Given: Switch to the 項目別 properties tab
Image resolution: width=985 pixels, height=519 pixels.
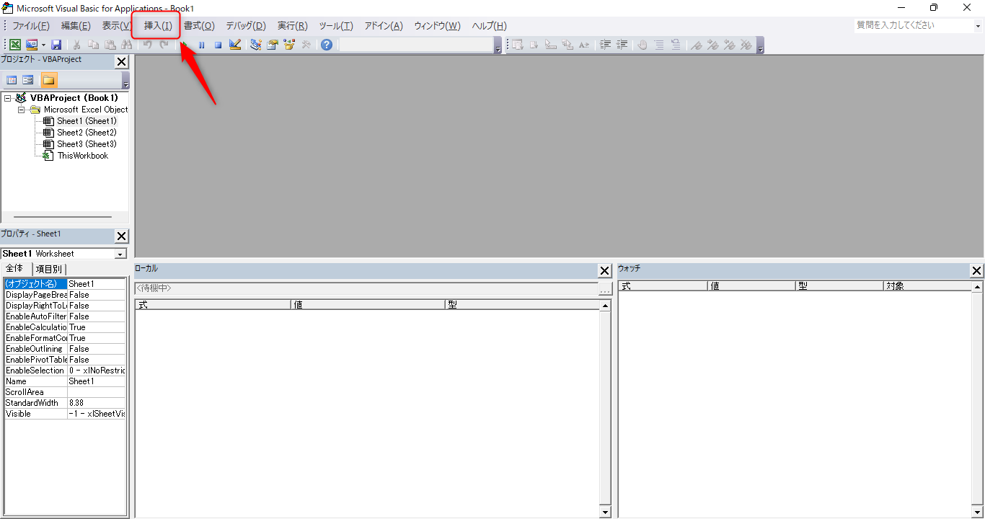Looking at the screenshot, I should click(x=48, y=269).
